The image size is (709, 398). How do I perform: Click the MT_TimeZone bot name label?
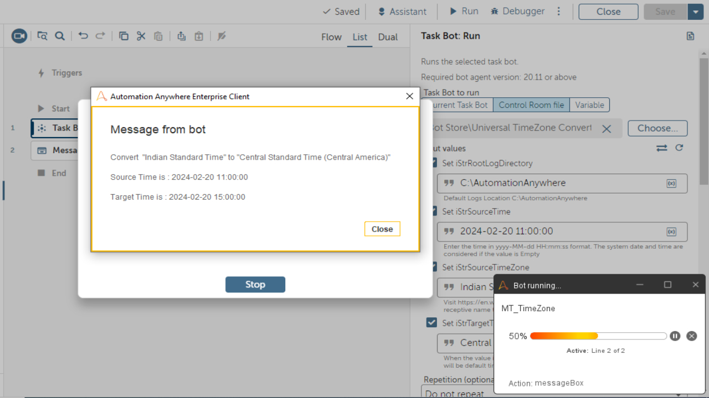(x=528, y=308)
